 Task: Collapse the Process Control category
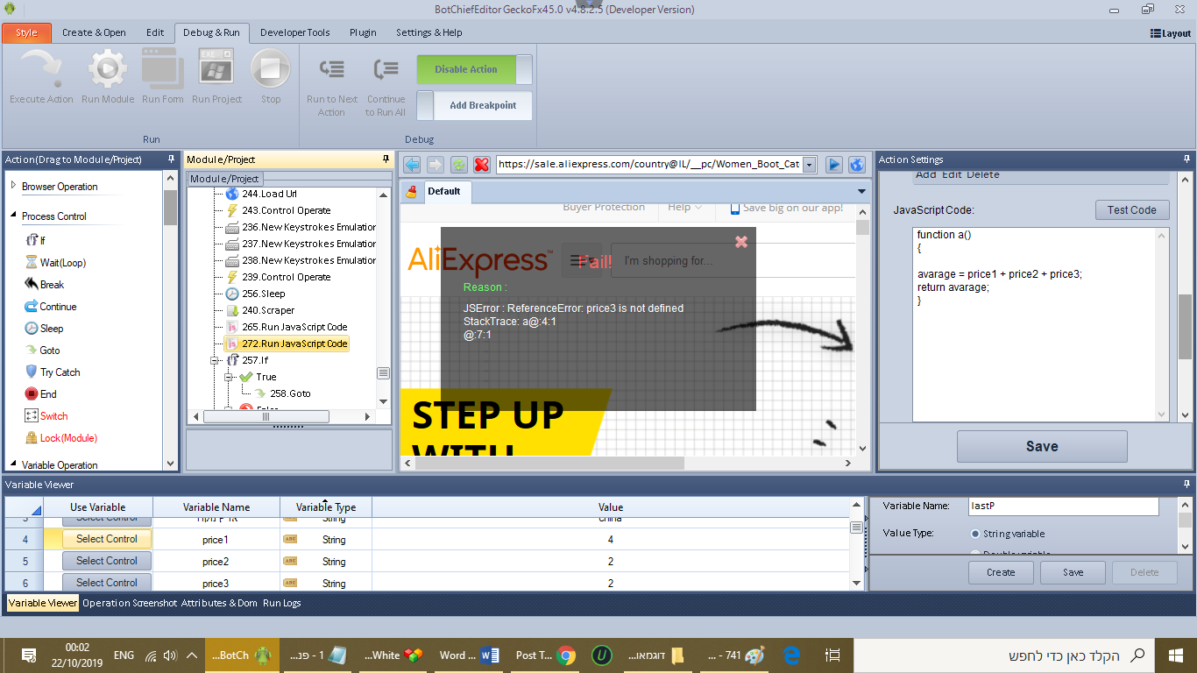13,216
